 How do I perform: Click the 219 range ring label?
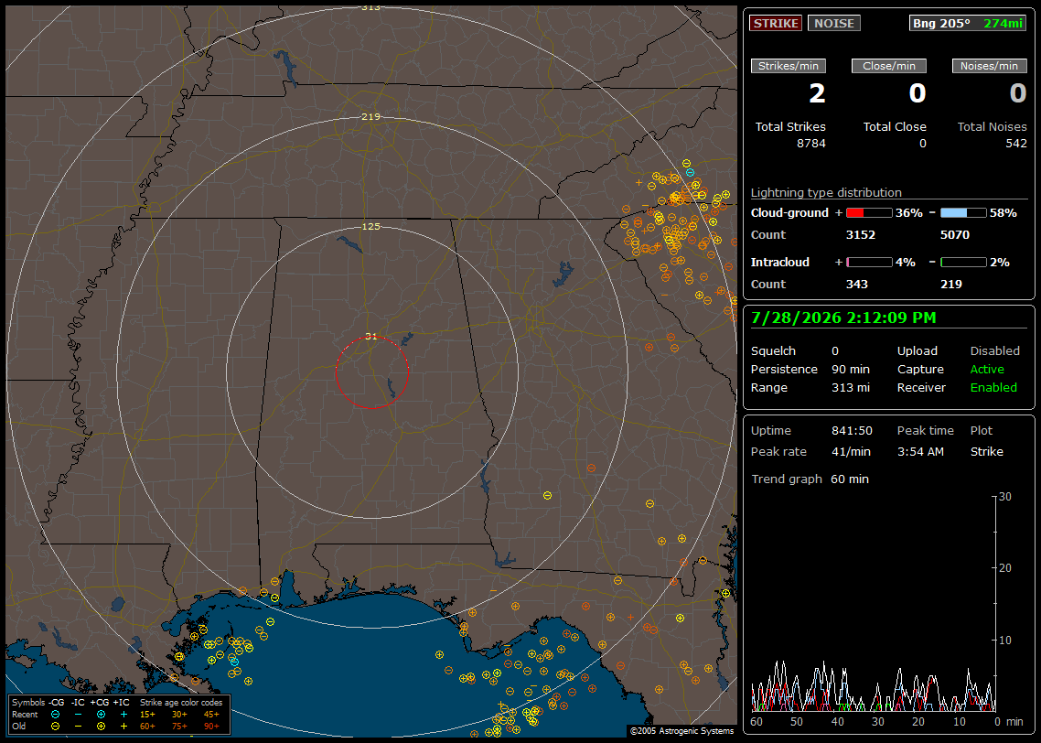371,117
